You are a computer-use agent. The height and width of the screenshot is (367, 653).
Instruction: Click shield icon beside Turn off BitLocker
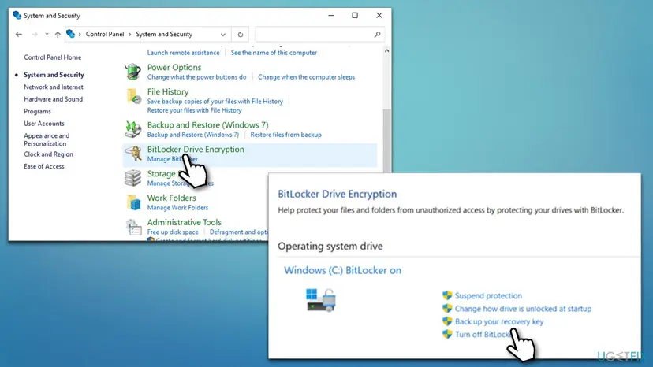point(447,334)
